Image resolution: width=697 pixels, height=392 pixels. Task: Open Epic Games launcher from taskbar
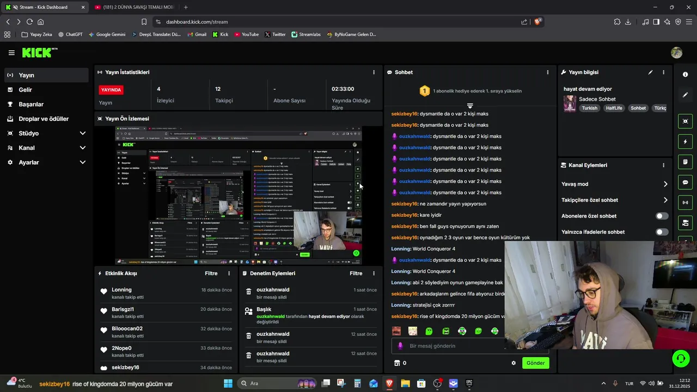tap(469, 383)
